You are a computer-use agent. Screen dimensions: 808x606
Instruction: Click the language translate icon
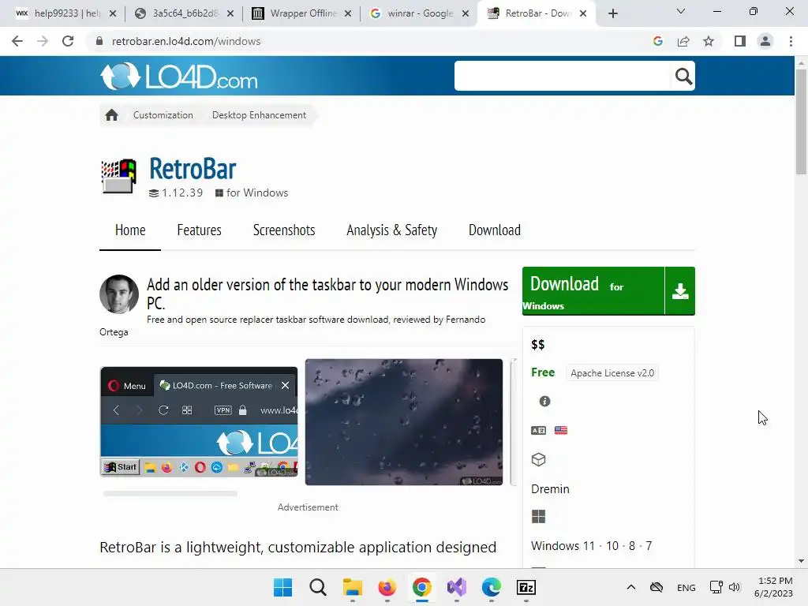pyautogui.click(x=538, y=430)
